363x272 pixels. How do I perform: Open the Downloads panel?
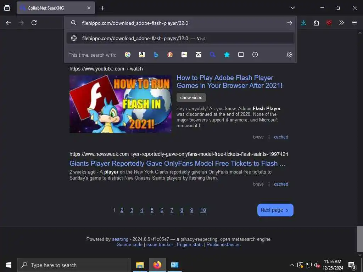click(303, 23)
